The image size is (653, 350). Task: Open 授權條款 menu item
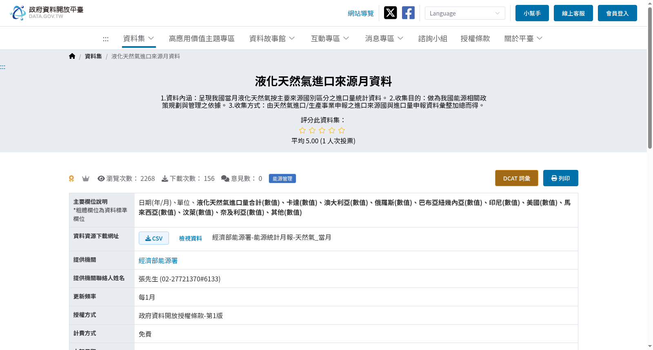click(x=475, y=38)
